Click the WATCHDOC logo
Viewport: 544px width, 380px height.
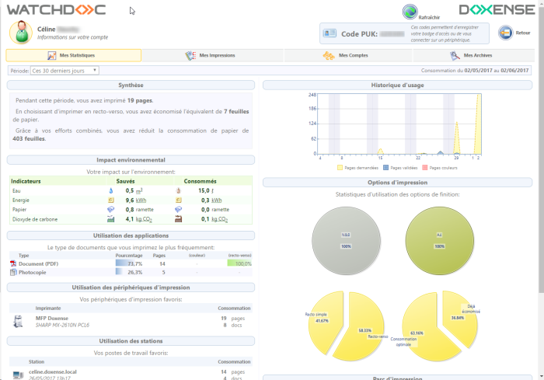57,10
